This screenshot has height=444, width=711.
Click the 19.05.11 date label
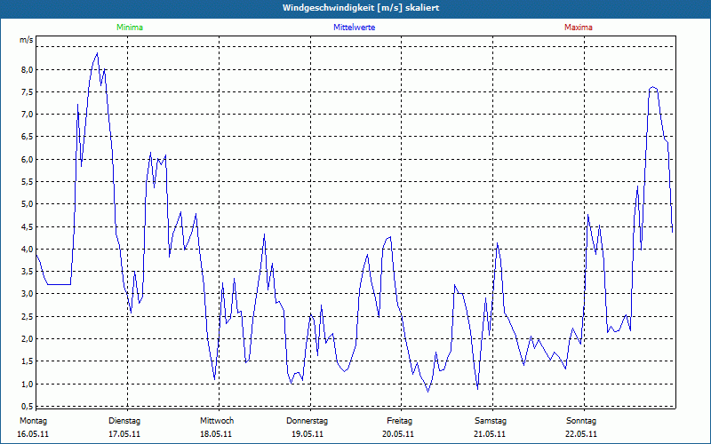(308, 434)
